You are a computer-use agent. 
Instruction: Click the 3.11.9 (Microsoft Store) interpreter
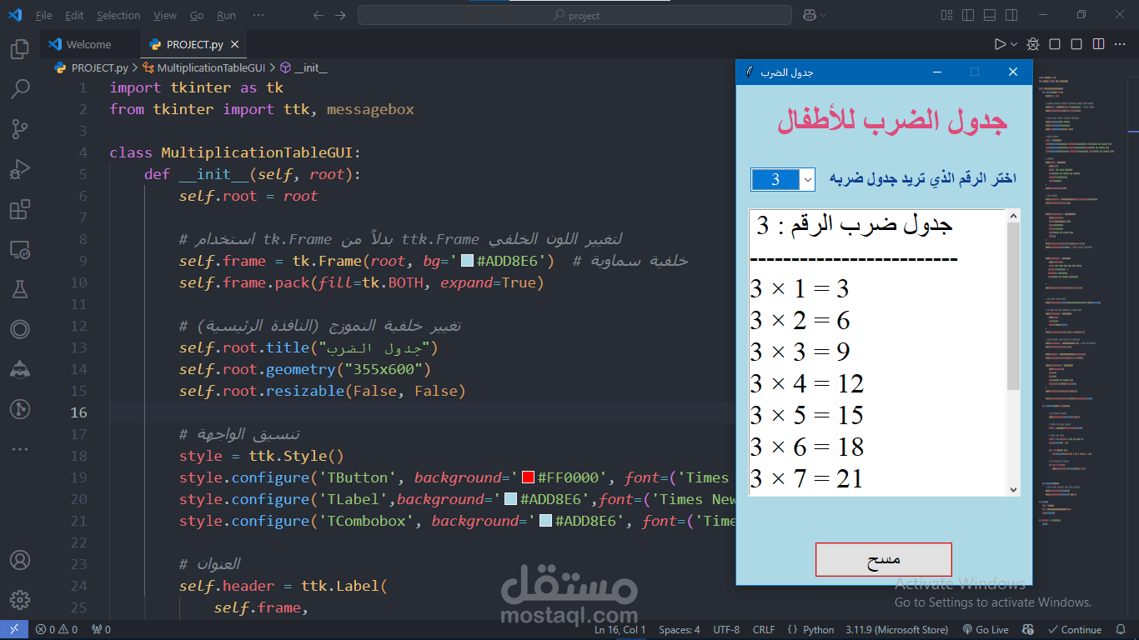[x=897, y=630]
